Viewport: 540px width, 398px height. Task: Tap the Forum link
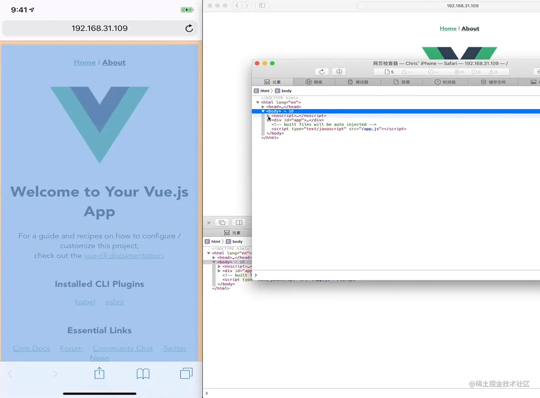[x=71, y=348]
